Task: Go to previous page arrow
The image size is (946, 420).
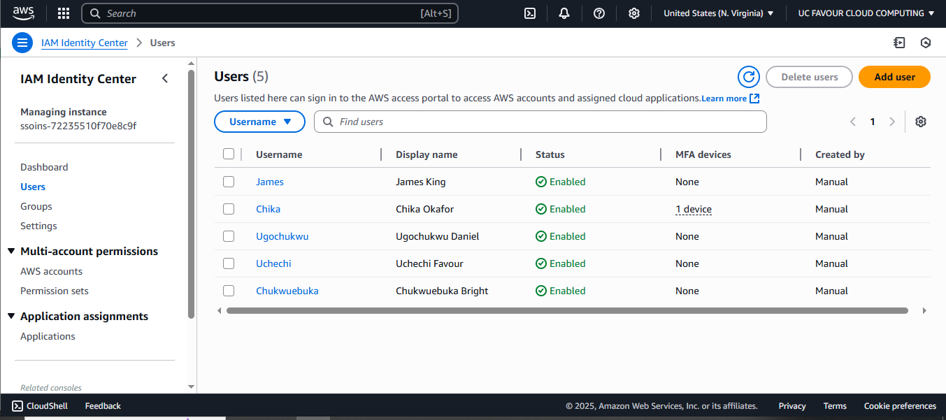Action: (x=853, y=122)
